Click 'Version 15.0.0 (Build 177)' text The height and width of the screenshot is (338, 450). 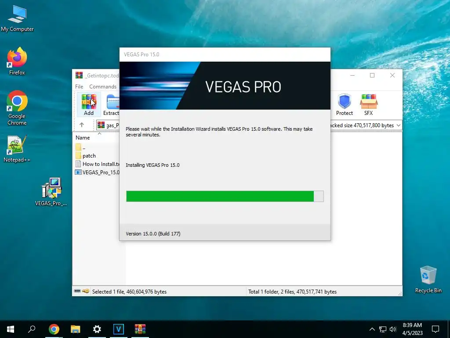click(153, 234)
